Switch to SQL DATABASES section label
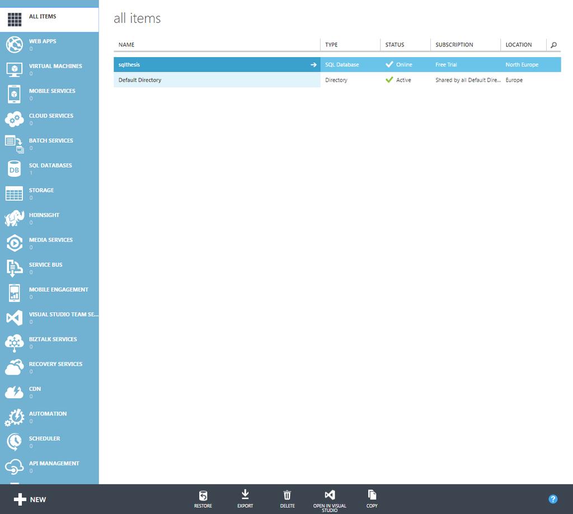 point(50,166)
